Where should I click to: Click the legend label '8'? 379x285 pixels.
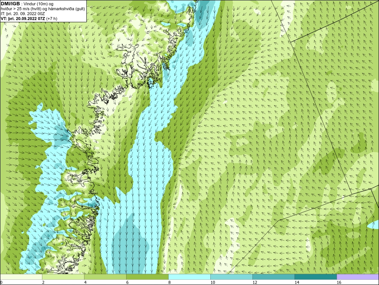[x=169, y=283]
